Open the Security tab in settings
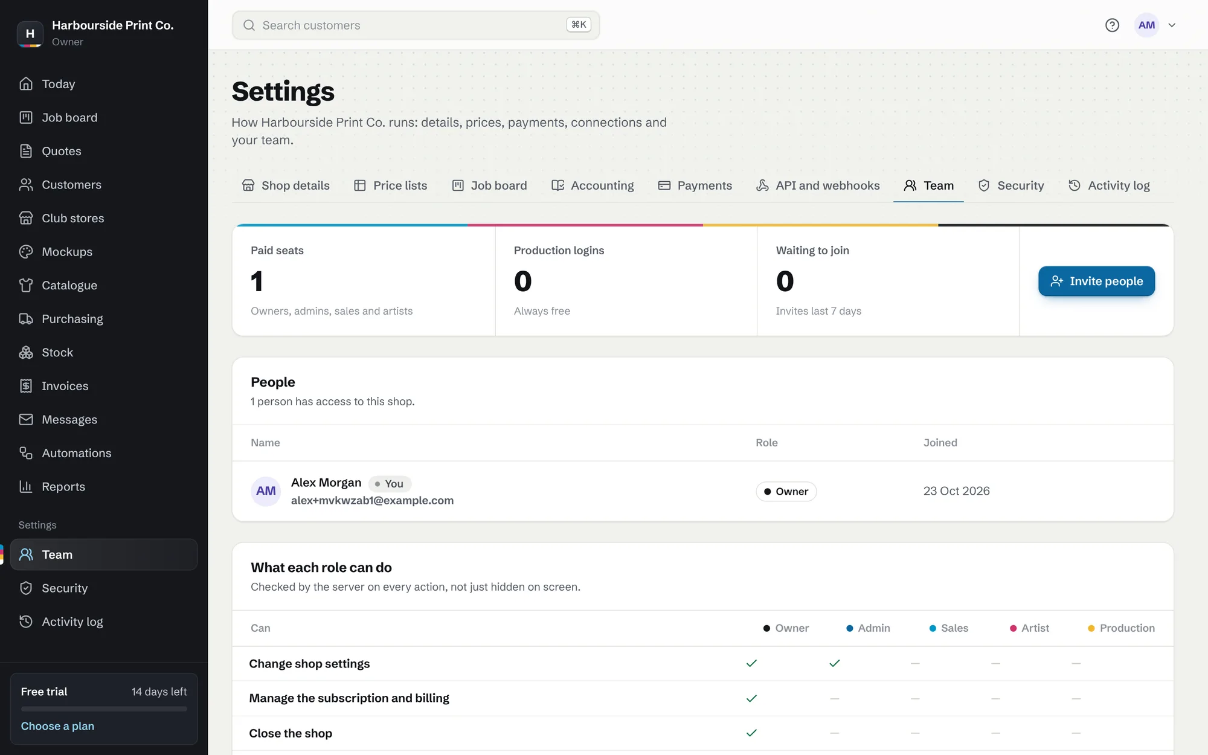 1011,185
